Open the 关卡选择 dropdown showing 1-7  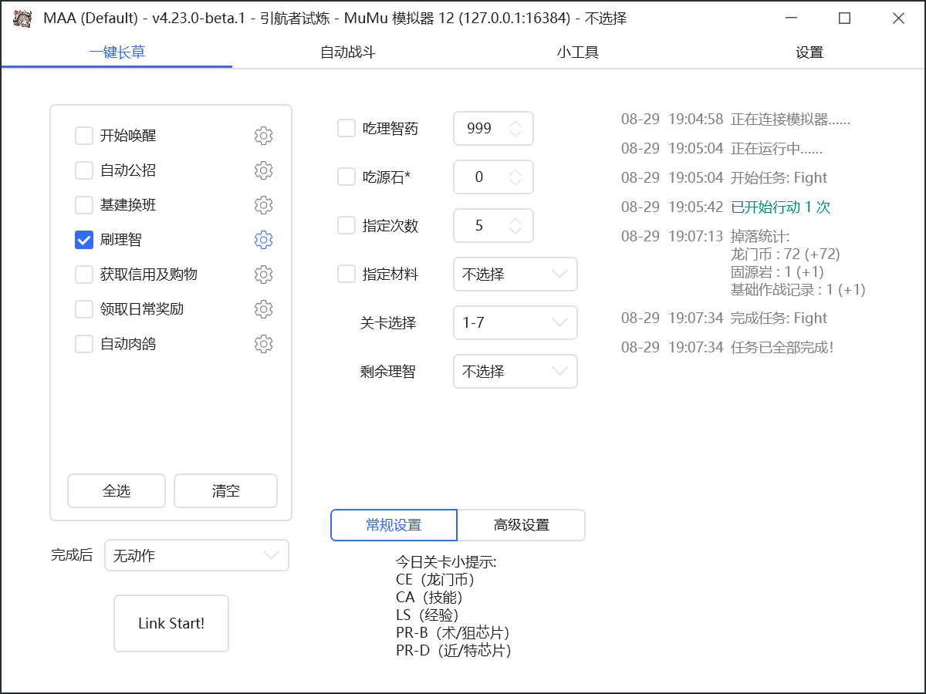(x=515, y=322)
